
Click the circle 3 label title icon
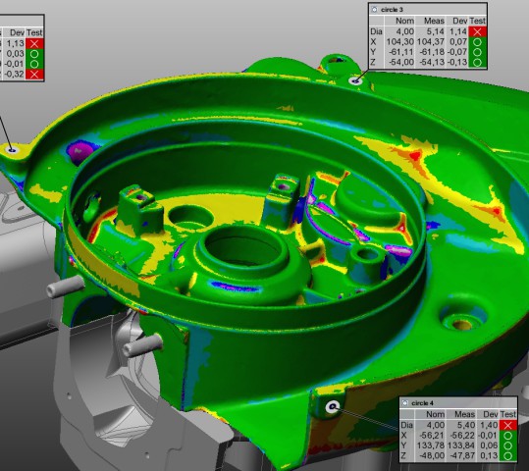[374, 10]
